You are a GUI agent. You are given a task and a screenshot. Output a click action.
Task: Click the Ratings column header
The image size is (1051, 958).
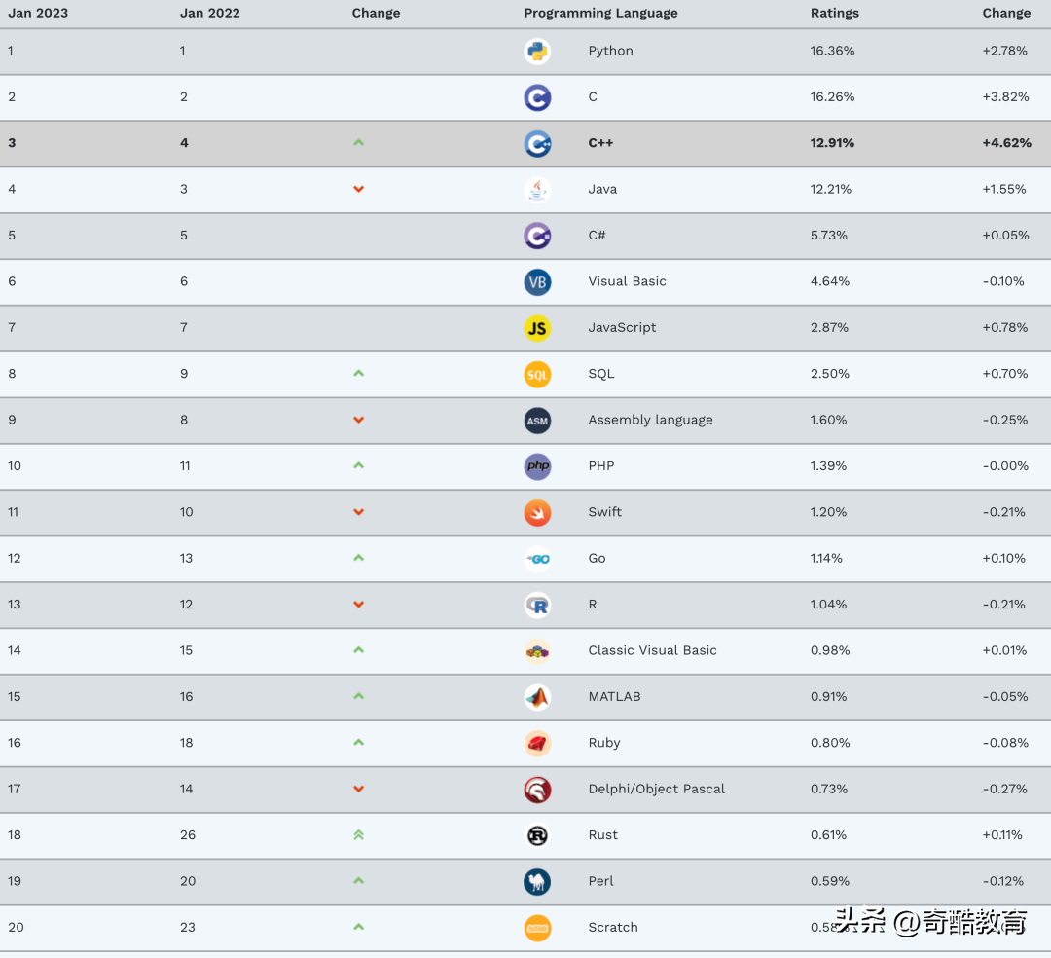pos(834,13)
